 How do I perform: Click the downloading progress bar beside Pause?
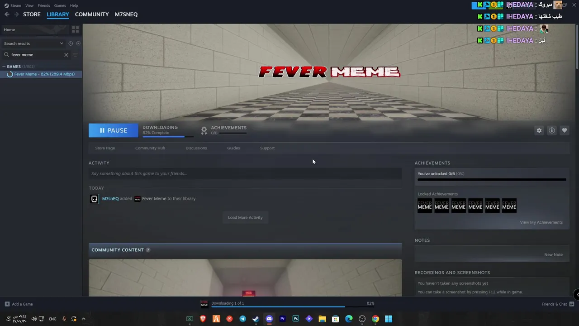[x=168, y=136]
